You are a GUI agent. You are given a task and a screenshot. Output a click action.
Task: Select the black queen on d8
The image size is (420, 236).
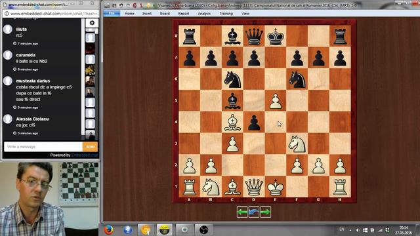(x=254, y=36)
